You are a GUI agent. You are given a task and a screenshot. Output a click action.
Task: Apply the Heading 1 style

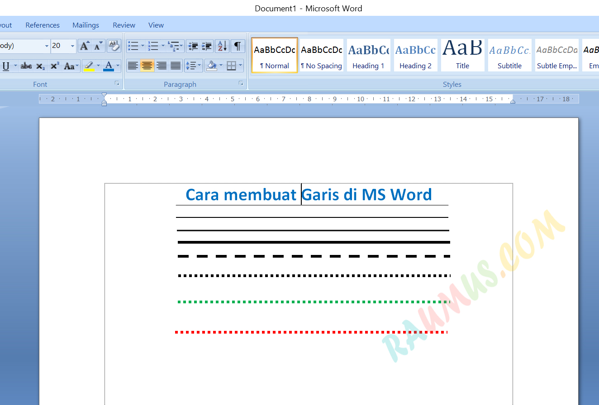click(x=368, y=55)
